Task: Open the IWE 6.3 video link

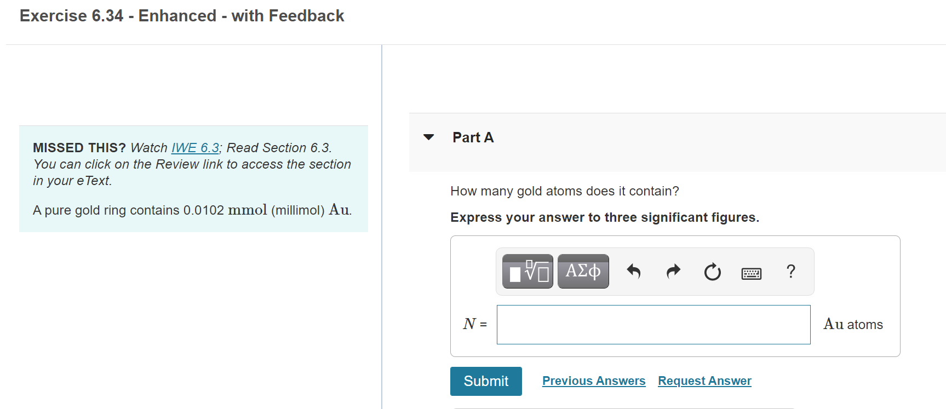Action: pos(194,147)
